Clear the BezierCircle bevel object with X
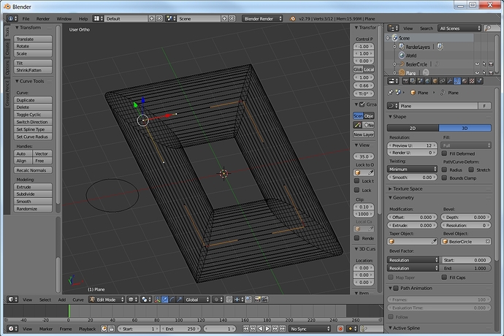This screenshot has height=336, width=504. (488, 242)
